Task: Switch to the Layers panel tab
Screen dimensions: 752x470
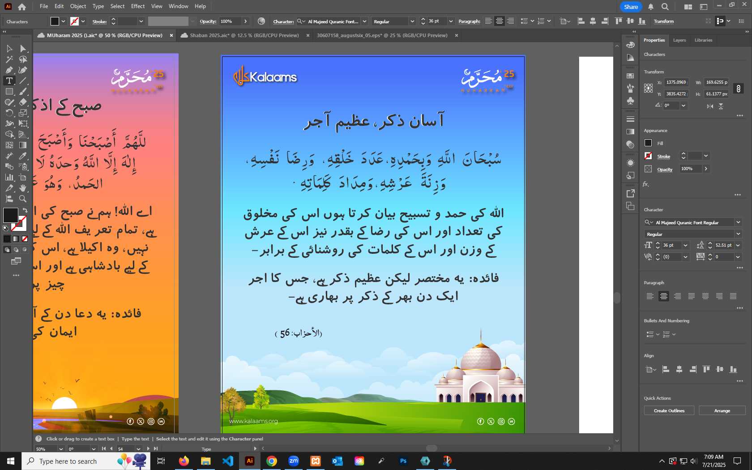Action: (x=679, y=40)
